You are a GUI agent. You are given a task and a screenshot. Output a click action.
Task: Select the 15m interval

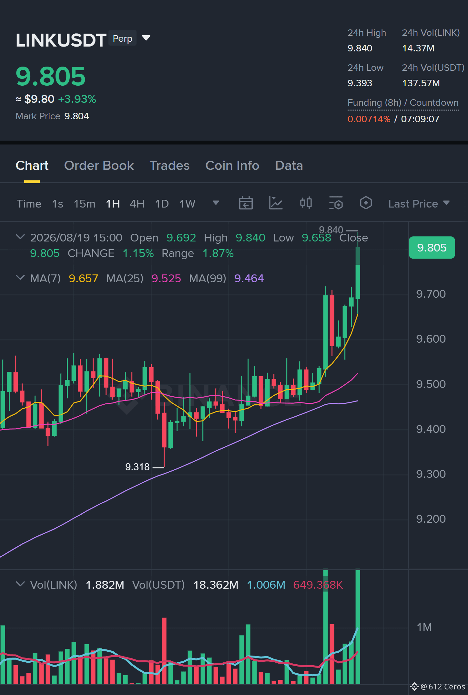coord(85,204)
